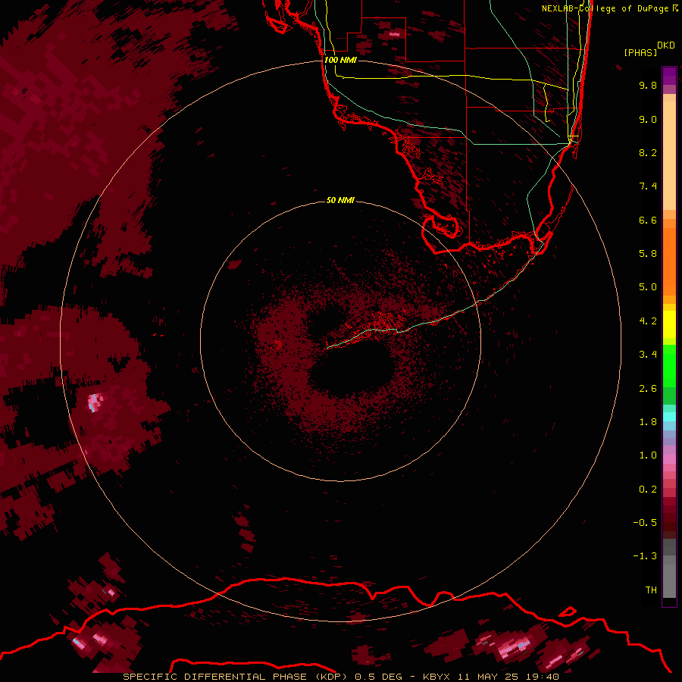
Task: Click the 1.0 scale value
Action: coord(648,455)
